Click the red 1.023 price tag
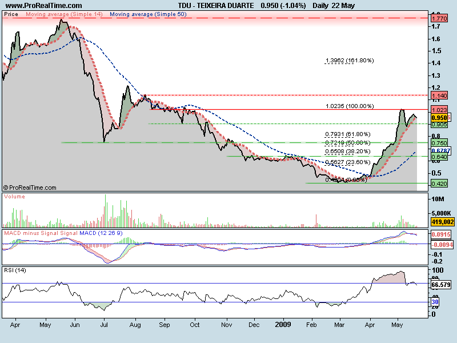 (439, 110)
